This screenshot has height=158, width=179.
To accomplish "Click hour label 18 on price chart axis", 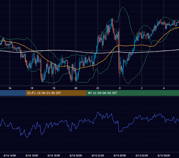I will (54, 88).
